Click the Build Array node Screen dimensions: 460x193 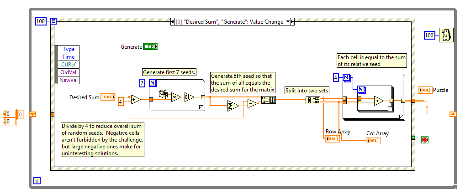pos(268,100)
